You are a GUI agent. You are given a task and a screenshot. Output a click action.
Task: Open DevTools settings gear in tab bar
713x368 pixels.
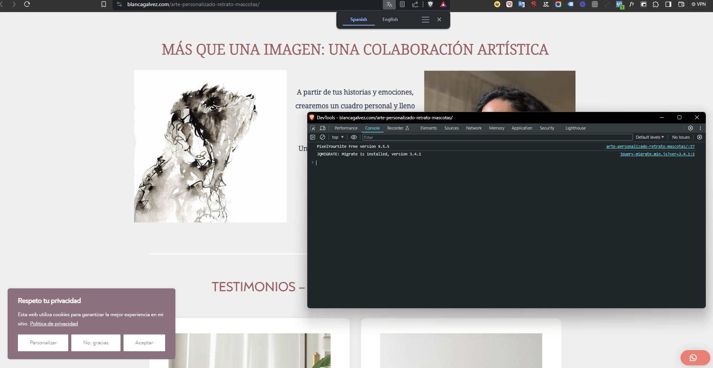pos(691,128)
